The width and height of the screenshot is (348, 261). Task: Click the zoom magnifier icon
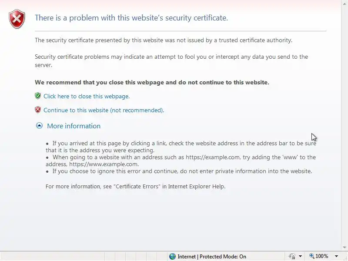(x=311, y=256)
